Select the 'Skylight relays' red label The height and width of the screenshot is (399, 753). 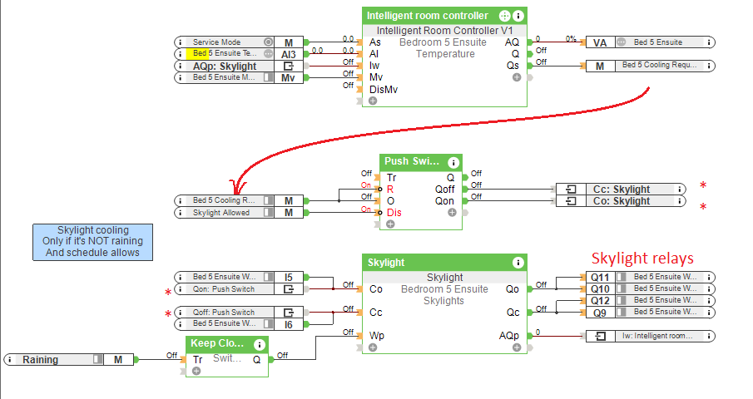(x=642, y=259)
